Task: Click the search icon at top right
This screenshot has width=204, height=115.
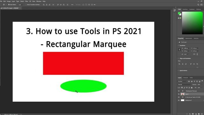Action: [198, 4]
